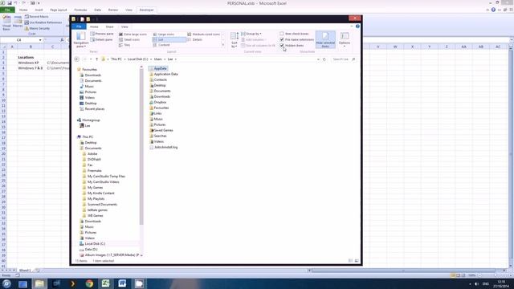
Task: Click Macros button in Excel ribbon
Action: click(18, 22)
